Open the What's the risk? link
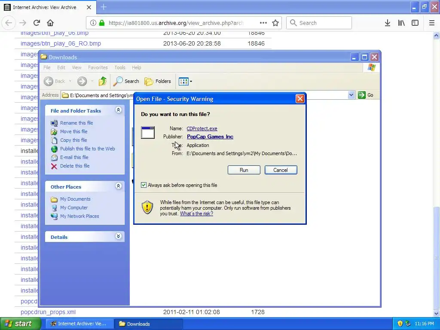Screen dimensions: 440x330 (x=196, y=214)
